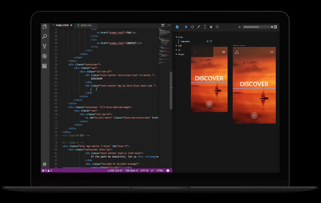Select the hand pan tool

211,27
